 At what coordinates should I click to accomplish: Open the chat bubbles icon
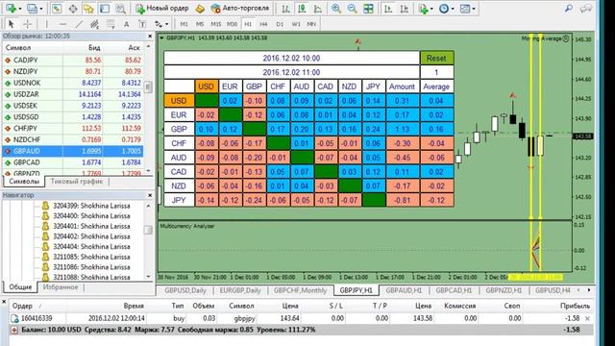pos(586,9)
